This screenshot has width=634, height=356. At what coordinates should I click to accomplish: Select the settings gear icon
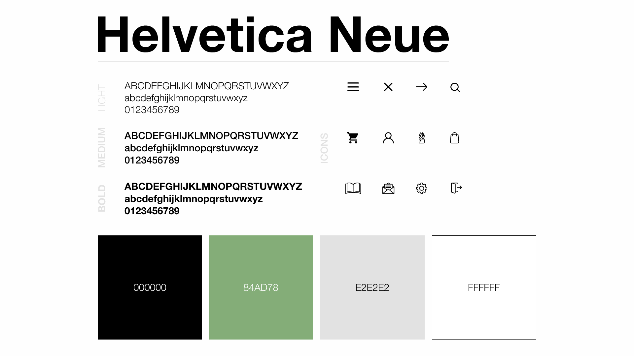(x=422, y=188)
